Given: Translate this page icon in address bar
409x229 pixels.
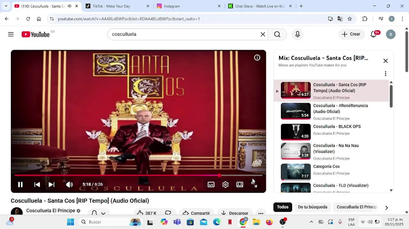Looking at the screenshot, I should [x=340, y=19].
